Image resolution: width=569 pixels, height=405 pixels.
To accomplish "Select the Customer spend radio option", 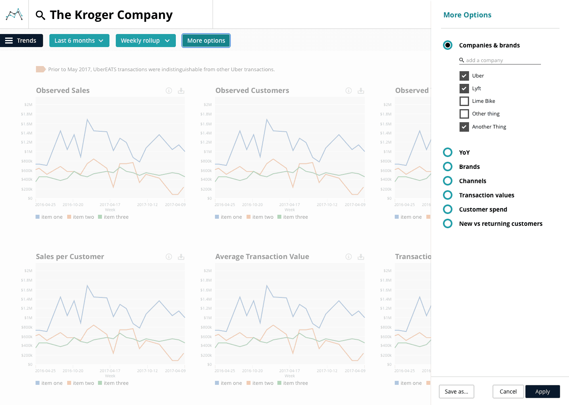I will click(x=448, y=209).
